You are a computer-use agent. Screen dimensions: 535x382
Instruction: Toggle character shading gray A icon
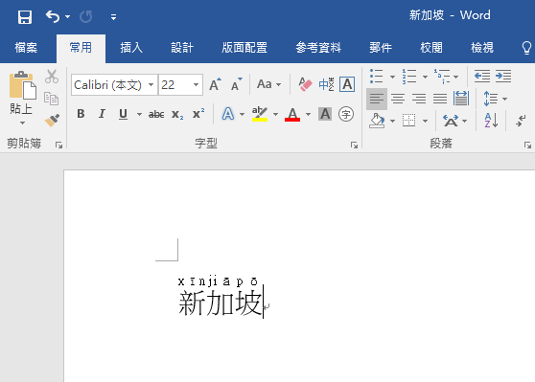pyautogui.click(x=325, y=114)
